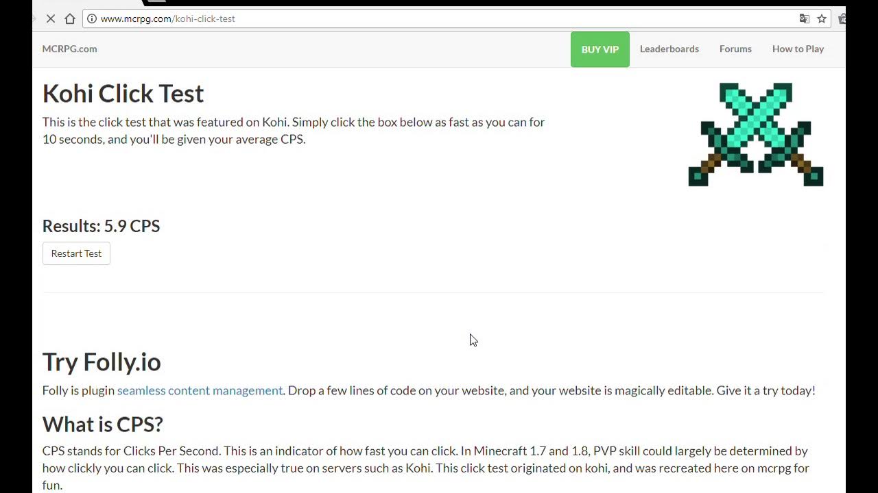
Task: Click the Results: 5.9 CPS text
Action: (x=101, y=226)
